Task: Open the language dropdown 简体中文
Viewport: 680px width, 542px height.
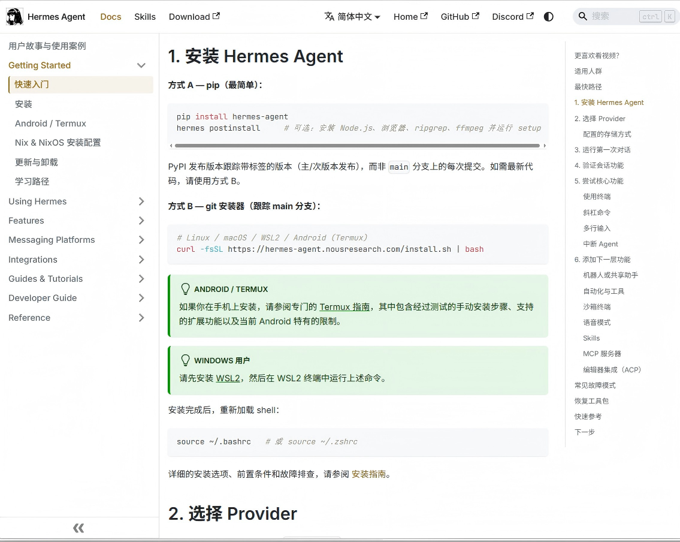Action: click(352, 17)
